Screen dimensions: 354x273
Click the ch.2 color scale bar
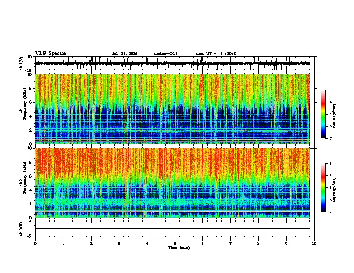(324, 188)
